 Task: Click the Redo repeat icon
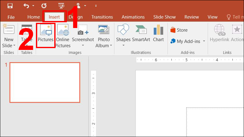tap(44, 6)
